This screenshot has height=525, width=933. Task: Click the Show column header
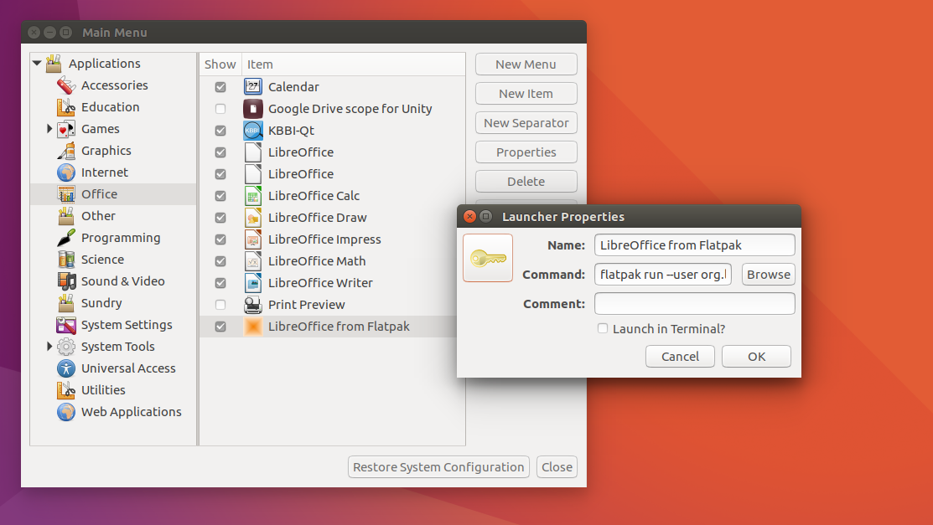(x=220, y=64)
